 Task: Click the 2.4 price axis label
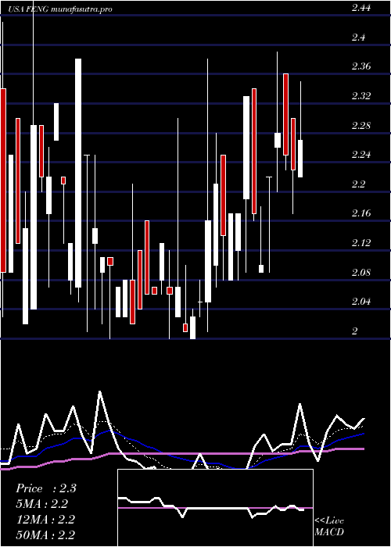pos(359,38)
